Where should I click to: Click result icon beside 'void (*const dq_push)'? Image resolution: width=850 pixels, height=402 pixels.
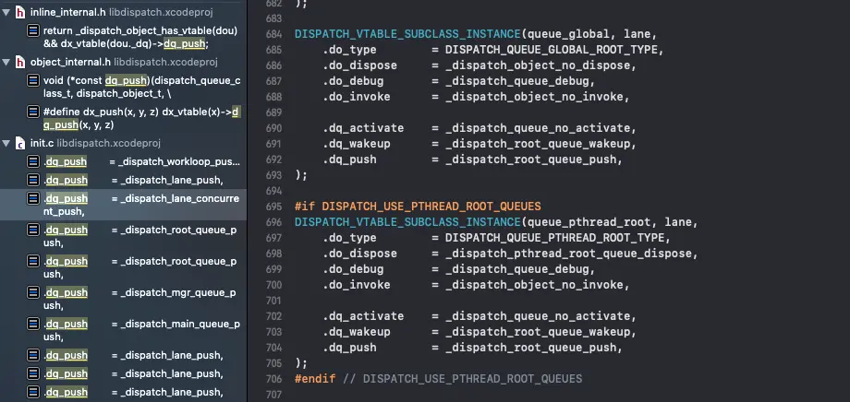click(33, 80)
